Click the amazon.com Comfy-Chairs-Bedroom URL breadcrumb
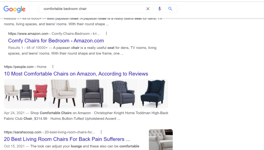 (x=54, y=34)
